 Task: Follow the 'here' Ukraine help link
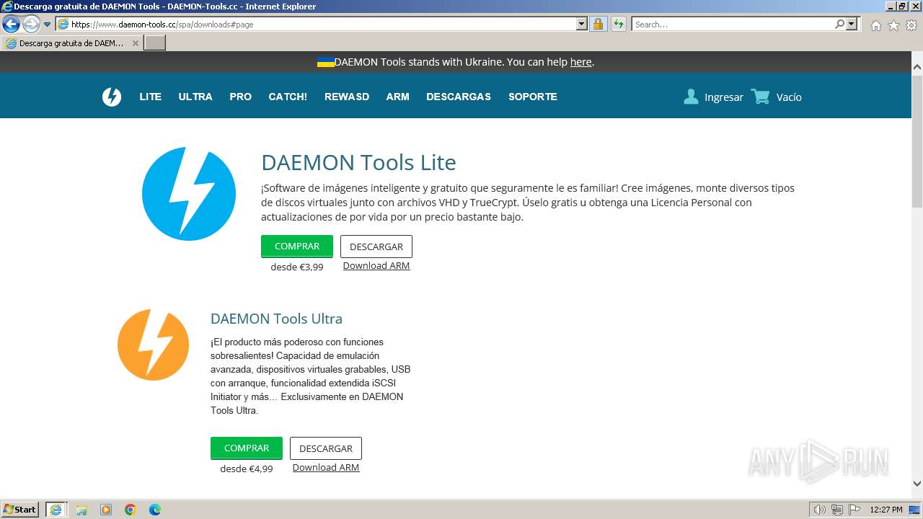580,62
